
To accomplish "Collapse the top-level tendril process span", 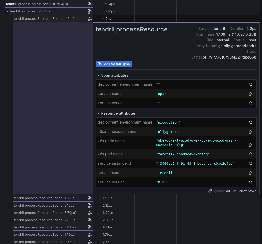I will tap(3, 4).
